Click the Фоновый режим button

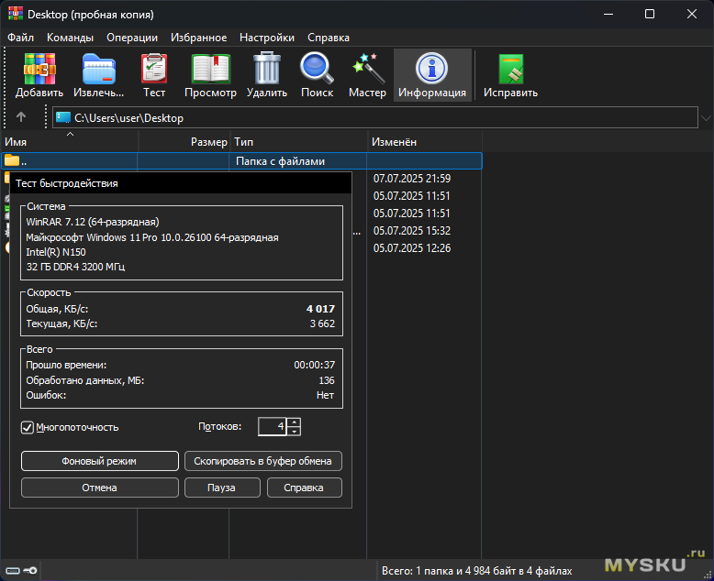100,461
